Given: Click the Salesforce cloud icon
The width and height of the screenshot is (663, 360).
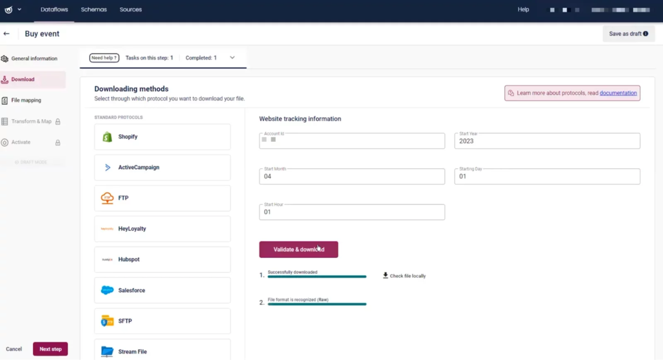Looking at the screenshot, I should tap(107, 290).
